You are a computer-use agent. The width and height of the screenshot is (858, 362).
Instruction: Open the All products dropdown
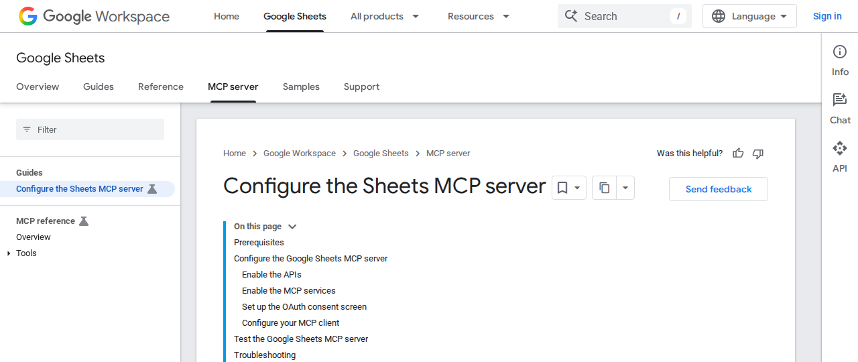385,16
